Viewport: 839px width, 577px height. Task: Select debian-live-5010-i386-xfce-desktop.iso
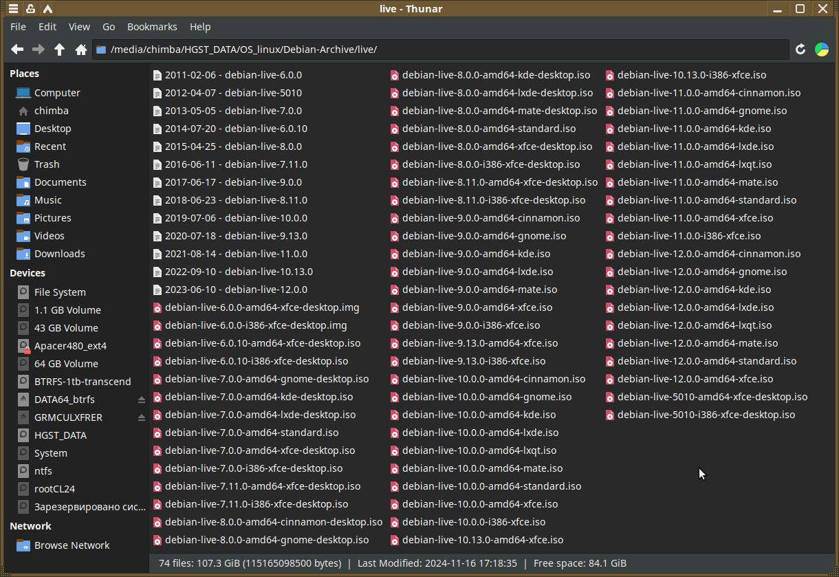(x=700, y=415)
